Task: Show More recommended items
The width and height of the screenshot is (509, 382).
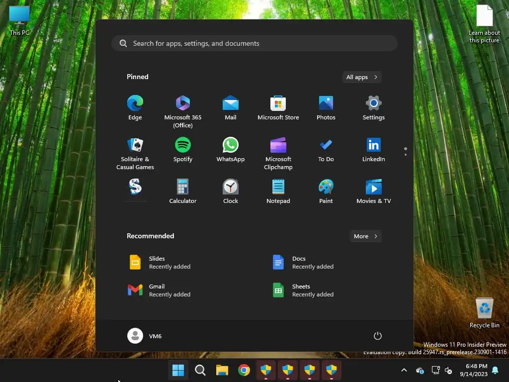Action: pos(365,236)
